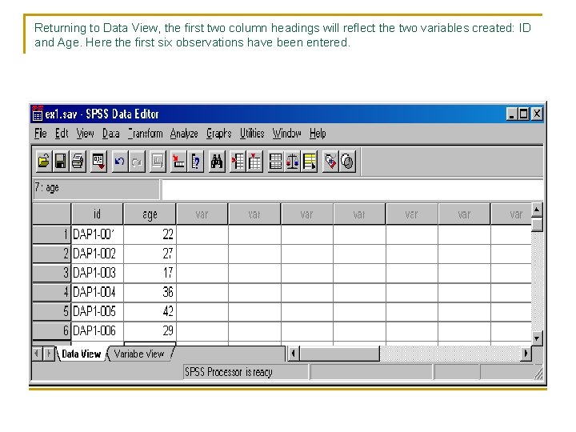This screenshot has width=576, height=432.
Task: Select the age column header
Action: pyautogui.click(x=150, y=214)
